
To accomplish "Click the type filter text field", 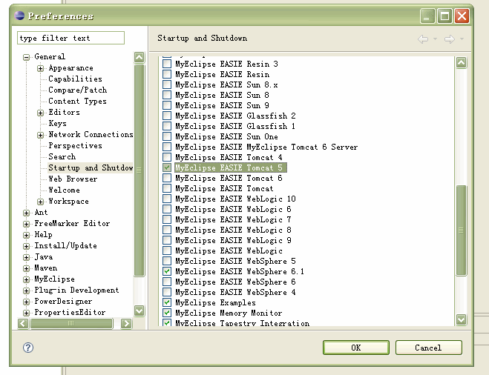I will click(x=70, y=38).
